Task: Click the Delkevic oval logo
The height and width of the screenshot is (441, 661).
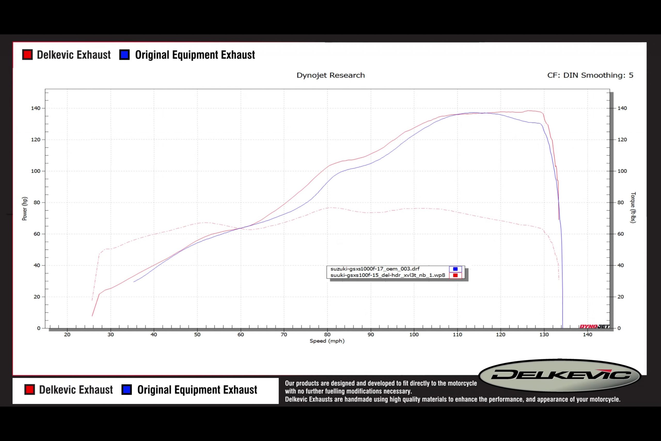Action: click(x=560, y=375)
